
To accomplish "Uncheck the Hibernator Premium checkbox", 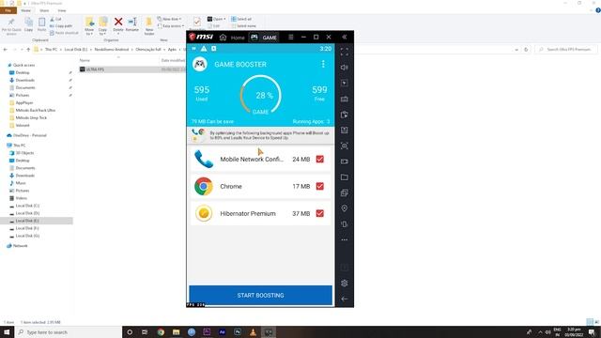I will (x=319, y=213).
